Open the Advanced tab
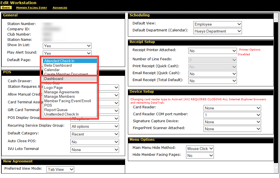Screen dimensions: 280x178 point(60,8)
